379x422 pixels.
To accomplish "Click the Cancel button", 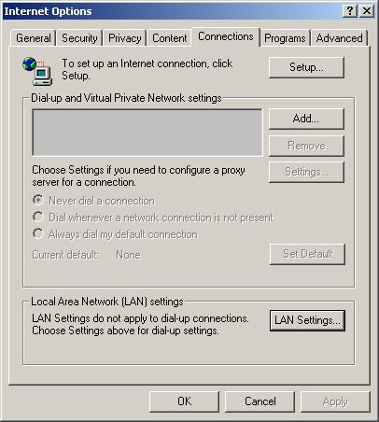I will [x=260, y=401].
